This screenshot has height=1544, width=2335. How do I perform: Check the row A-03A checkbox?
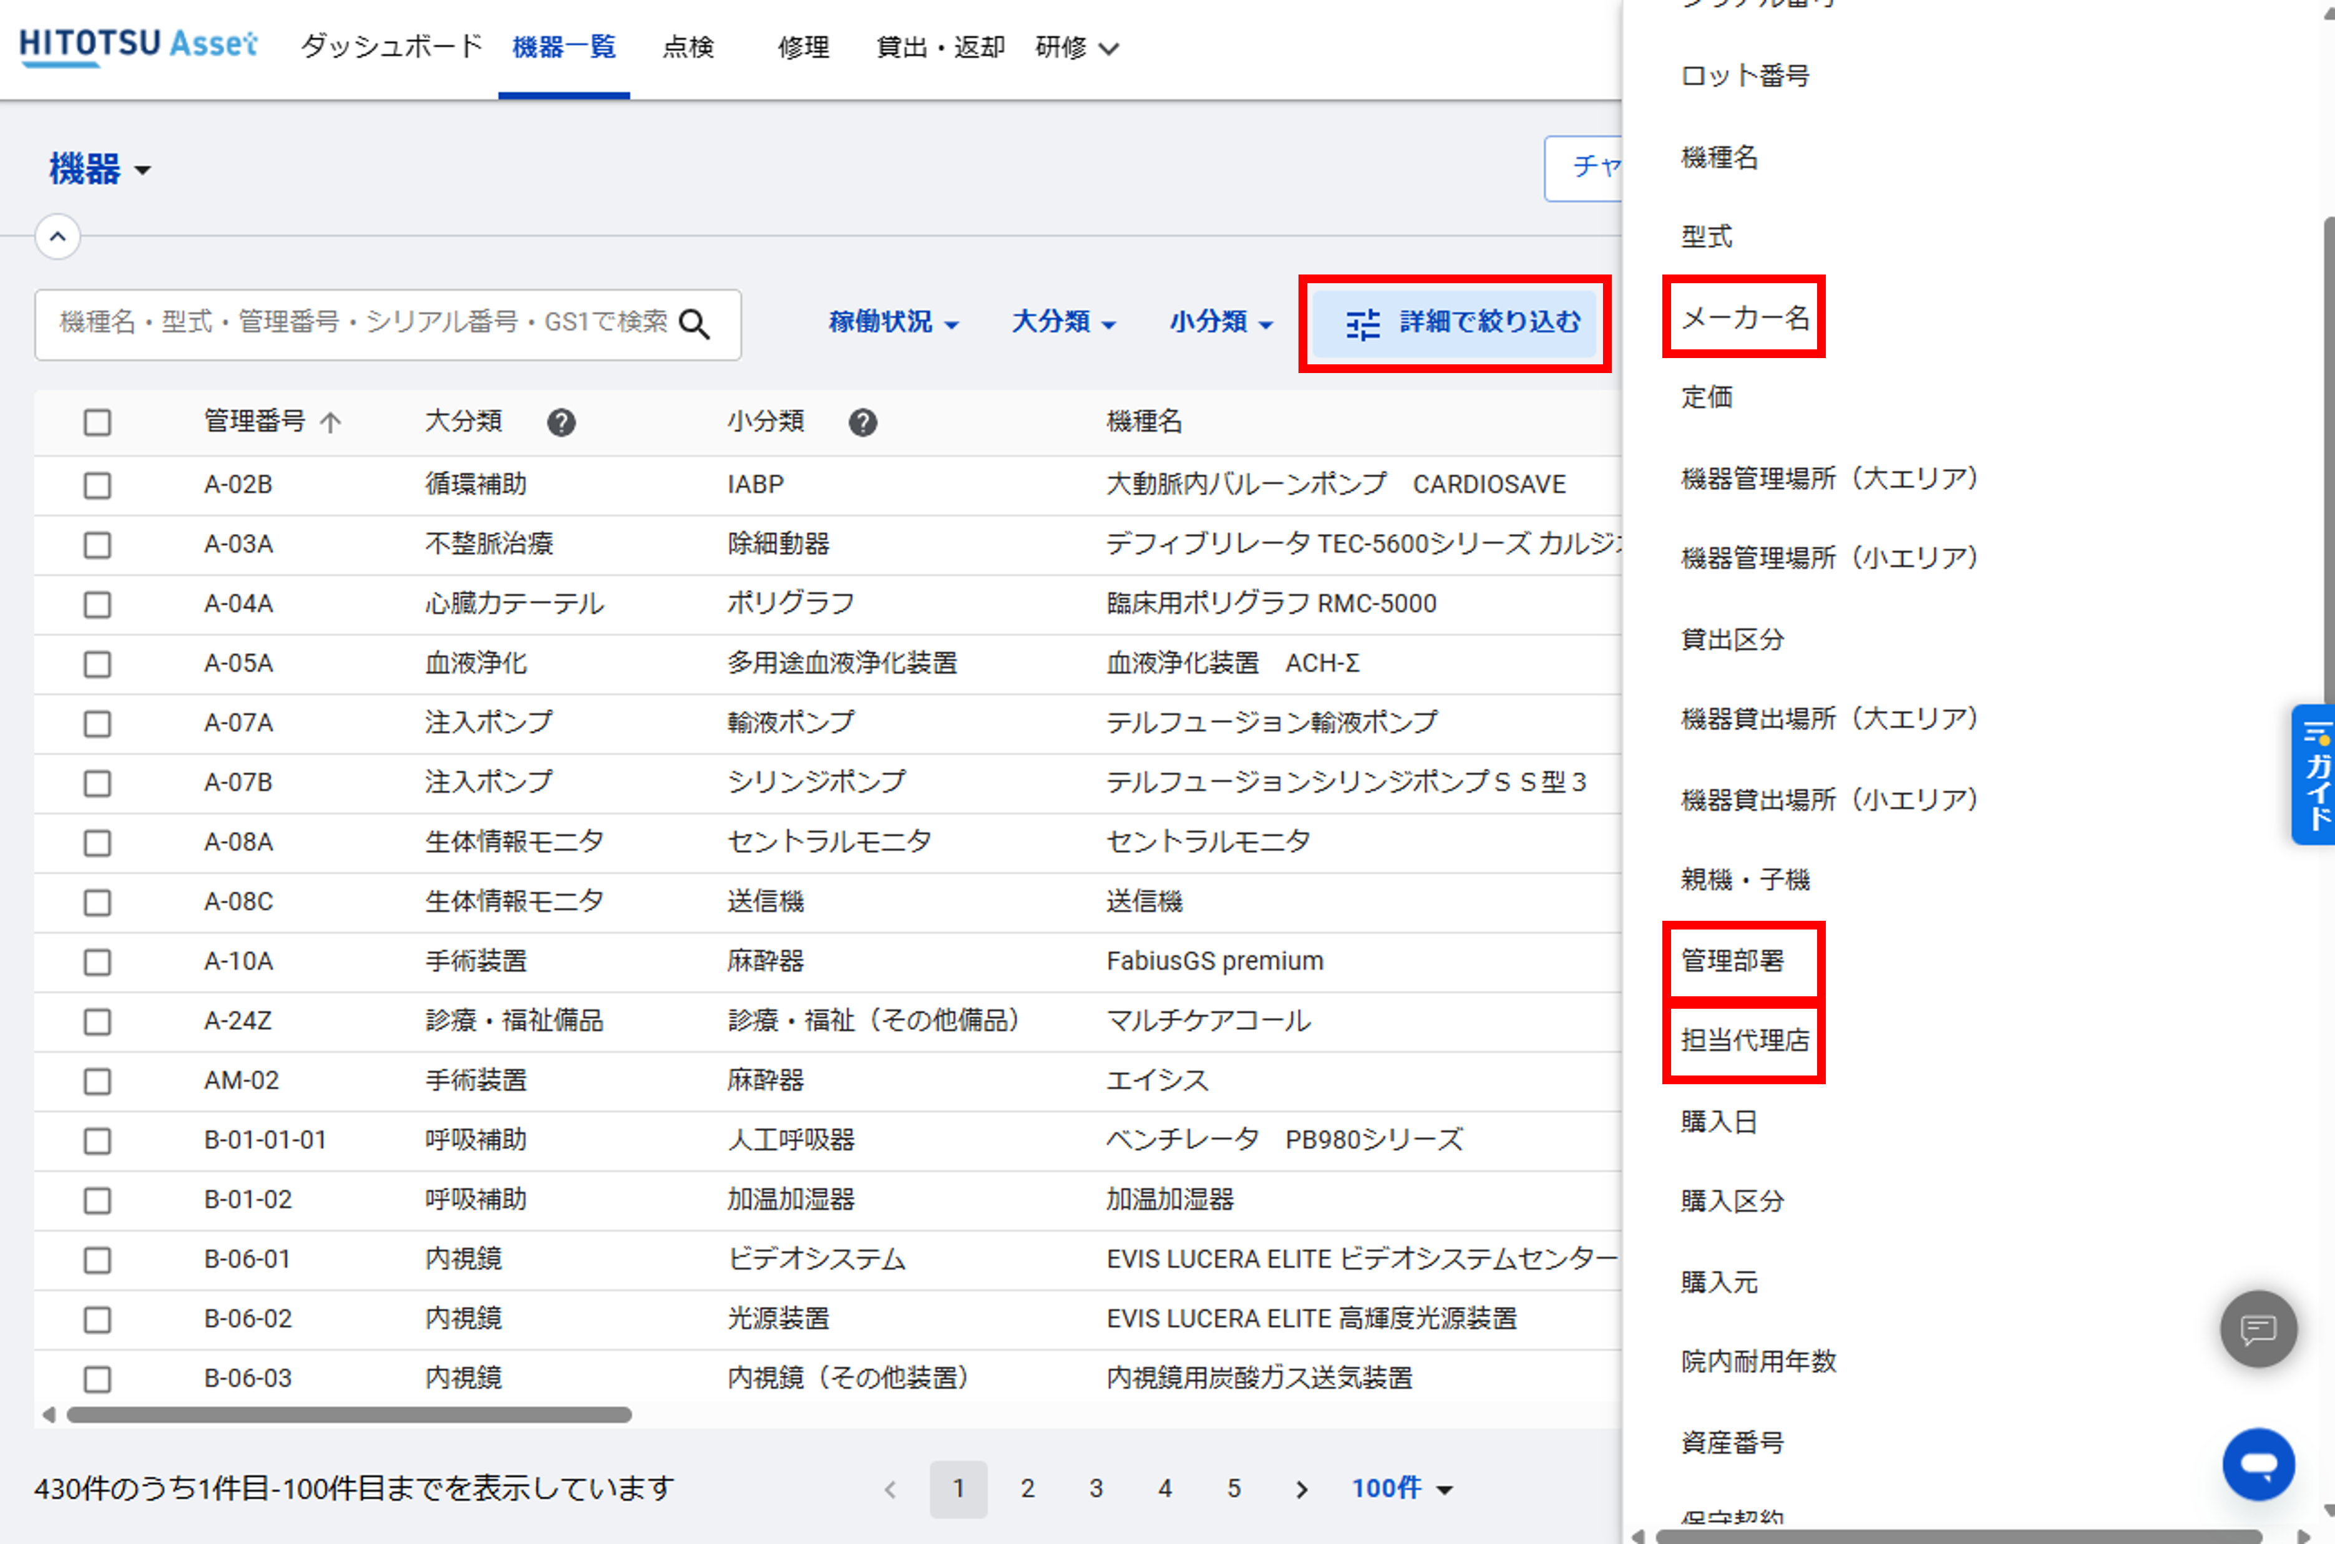click(97, 545)
